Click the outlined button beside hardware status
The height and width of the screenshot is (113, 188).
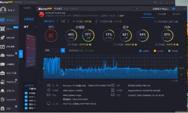point(63,21)
